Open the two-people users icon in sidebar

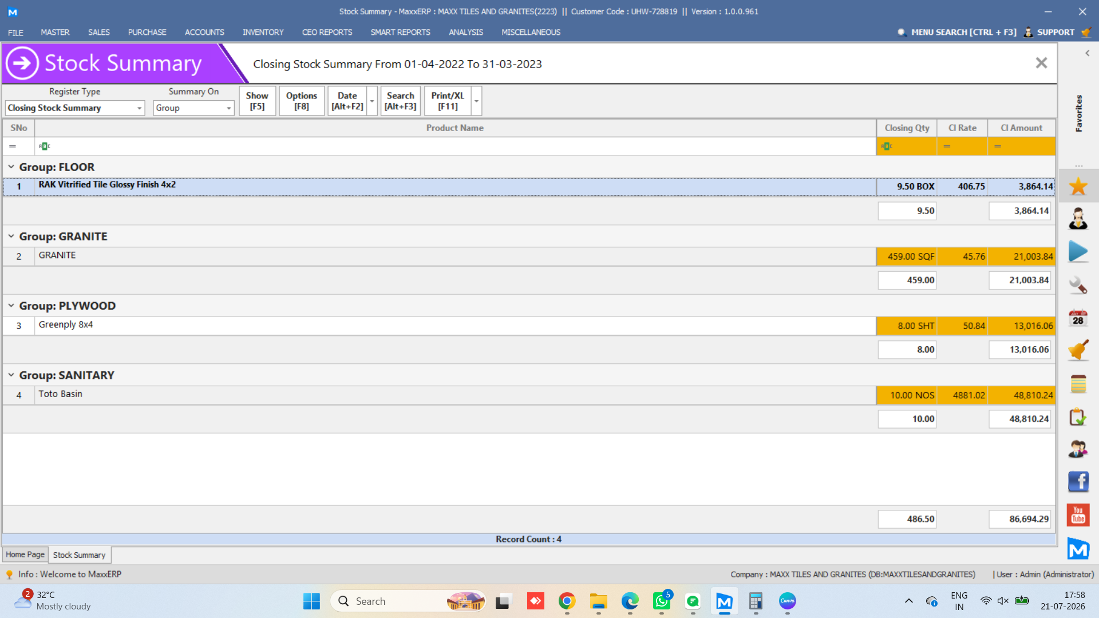(x=1078, y=449)
